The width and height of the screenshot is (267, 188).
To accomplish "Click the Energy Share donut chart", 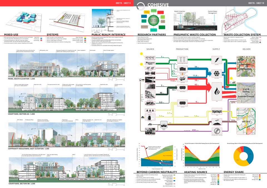I will tap(244, 156).
